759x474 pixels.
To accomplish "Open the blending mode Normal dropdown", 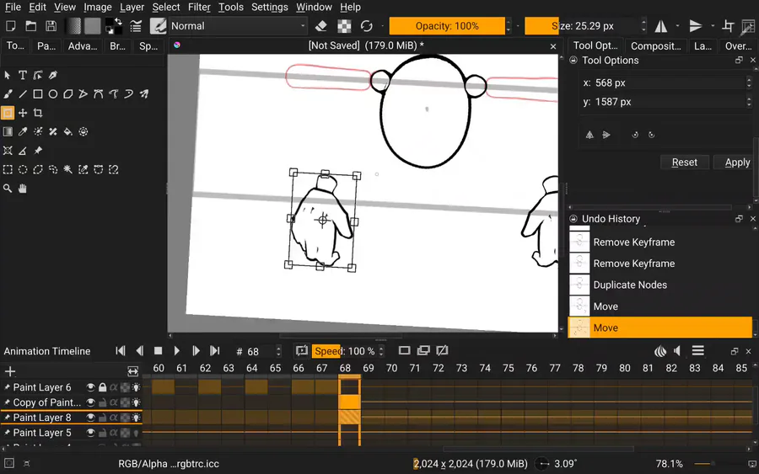I will 238,25.
